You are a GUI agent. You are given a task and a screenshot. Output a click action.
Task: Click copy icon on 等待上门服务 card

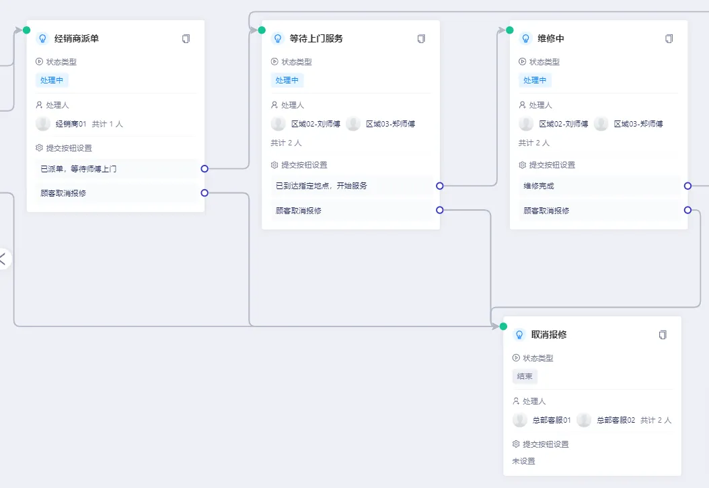[x=421, y=39]
